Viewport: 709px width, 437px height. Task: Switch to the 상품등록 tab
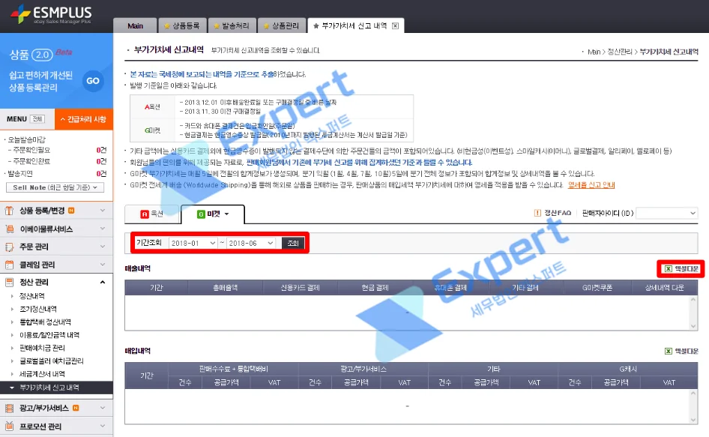coord(182,25)
